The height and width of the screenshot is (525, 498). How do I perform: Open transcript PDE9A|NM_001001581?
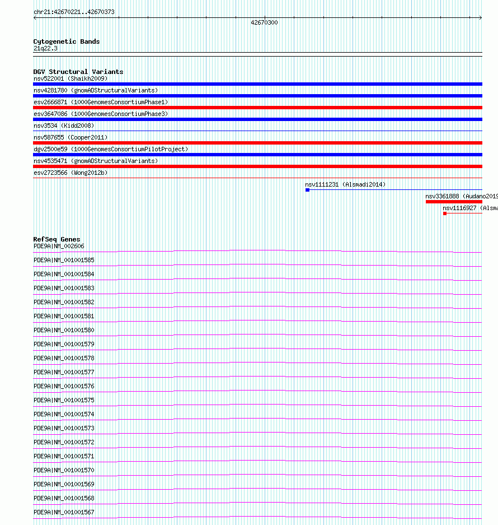pyautogui.click(x=64, y=316)
